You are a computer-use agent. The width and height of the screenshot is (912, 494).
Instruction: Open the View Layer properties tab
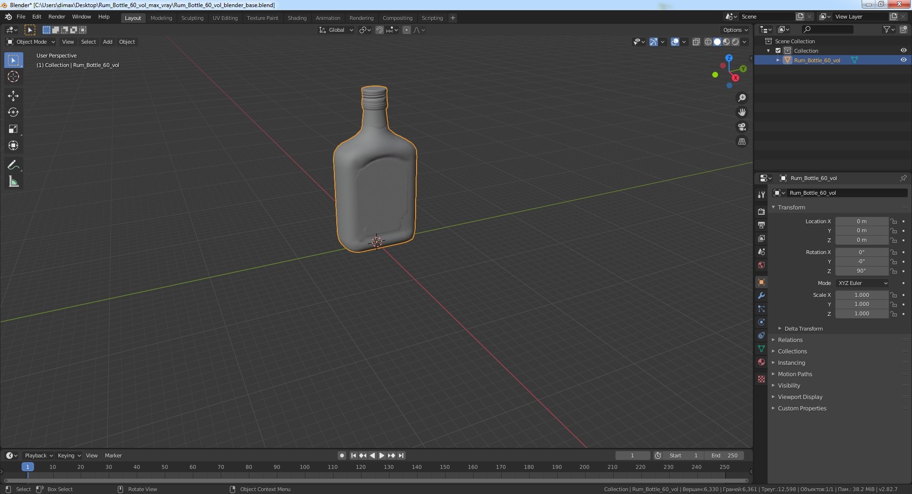pos(761,238)
